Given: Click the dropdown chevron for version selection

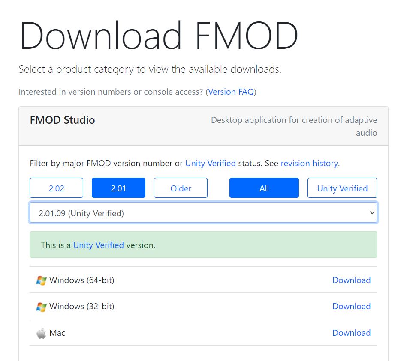Looking at the screenshot, I should (371, 212).
